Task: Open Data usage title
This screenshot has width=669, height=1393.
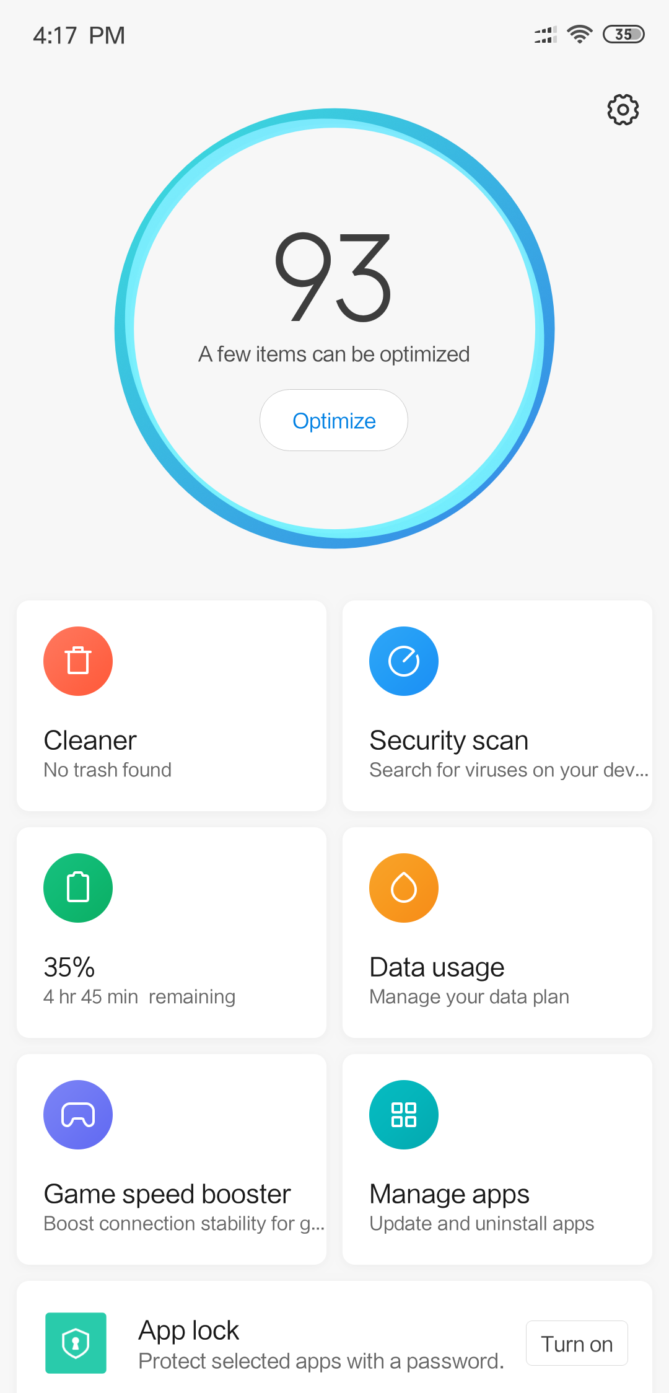Action: click(437, 968)
